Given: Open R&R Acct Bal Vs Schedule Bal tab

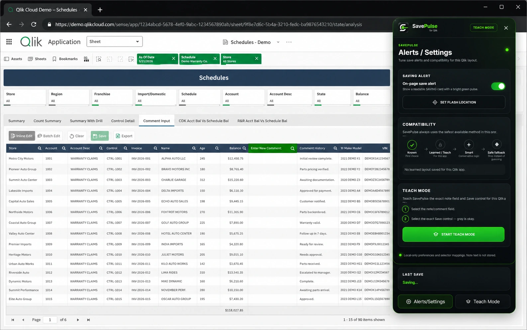Looking at the screenshot, I should tap(262, 121).
